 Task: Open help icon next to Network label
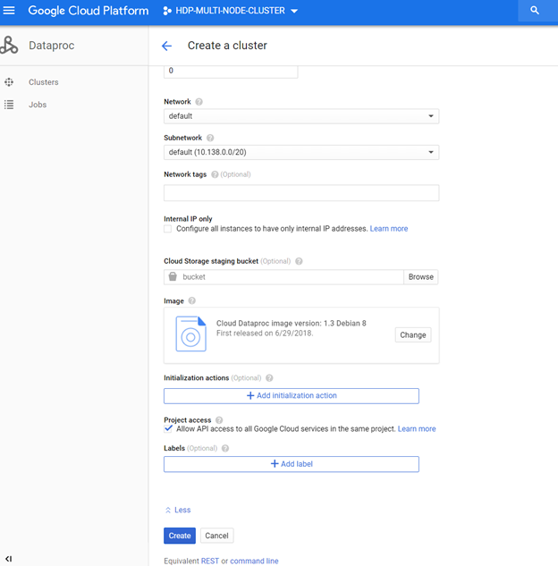pos(199,102)
